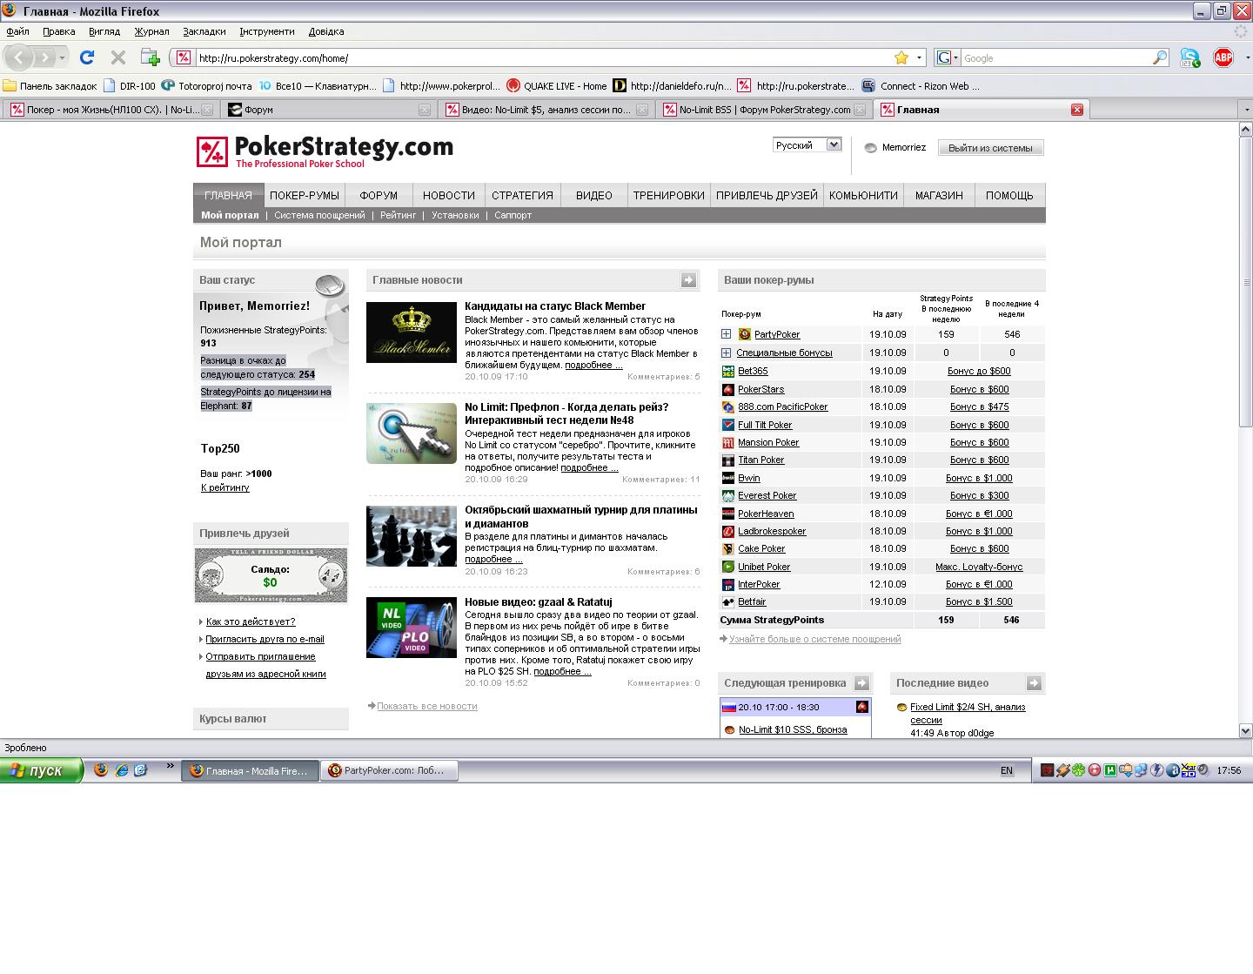
Task: Open the address bar history dropdown arrow
Action: 919,57
